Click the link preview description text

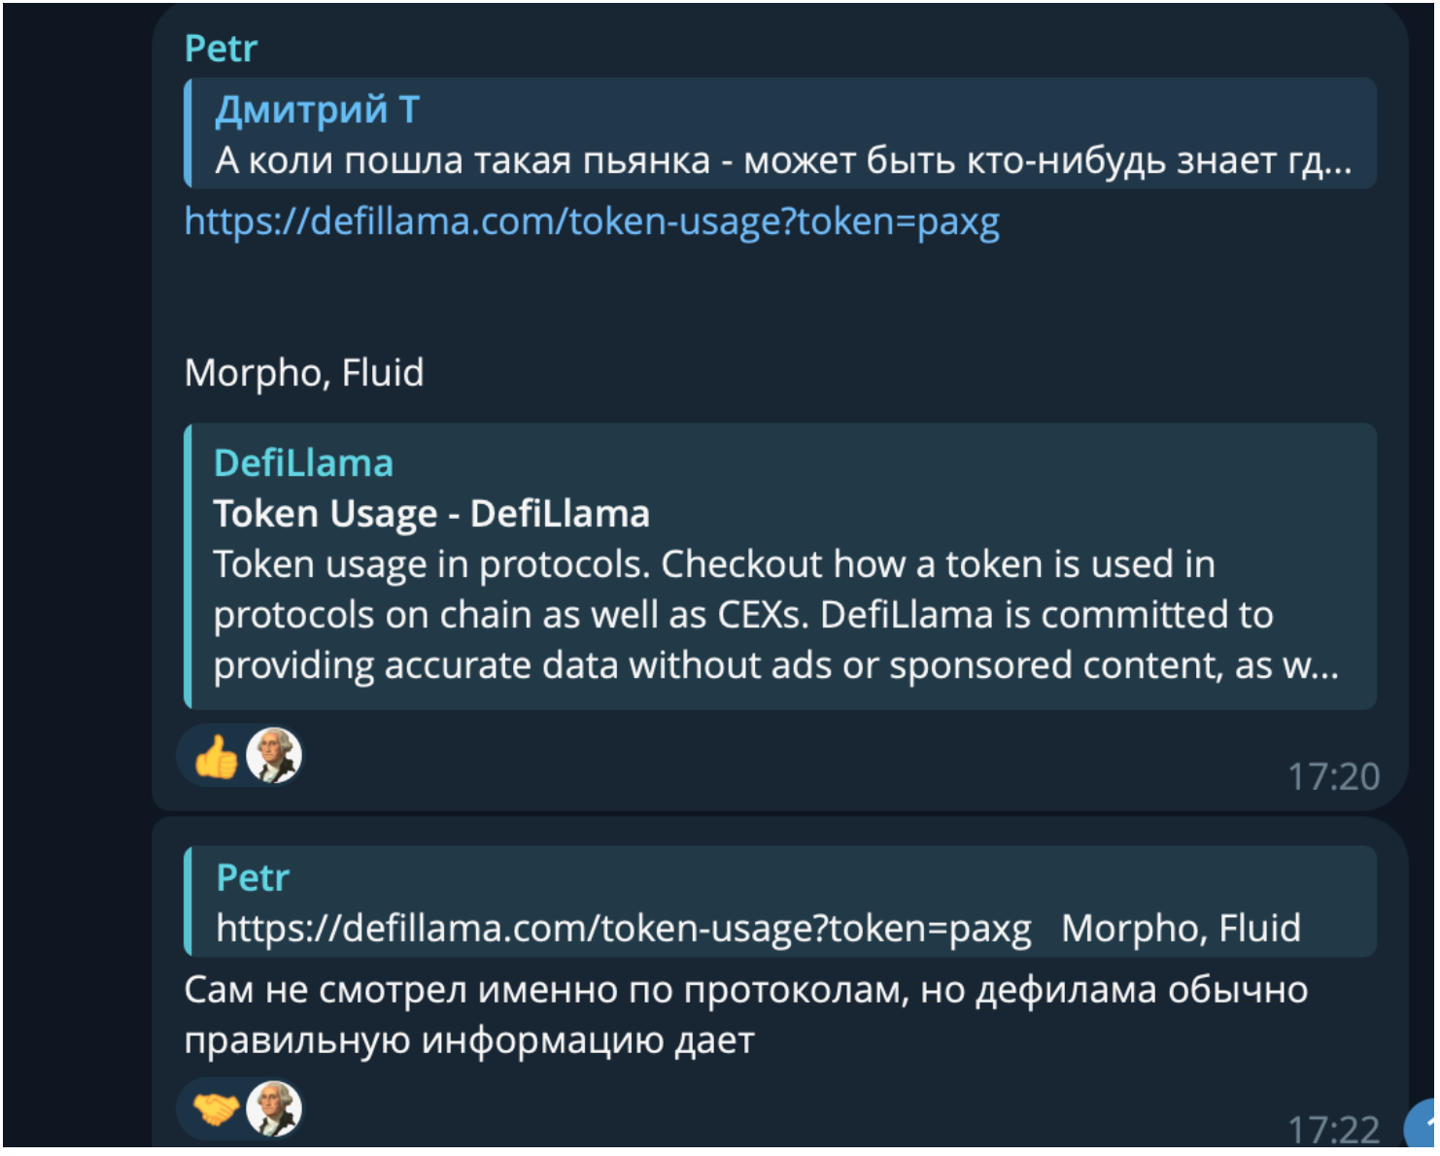pos(775,615)
